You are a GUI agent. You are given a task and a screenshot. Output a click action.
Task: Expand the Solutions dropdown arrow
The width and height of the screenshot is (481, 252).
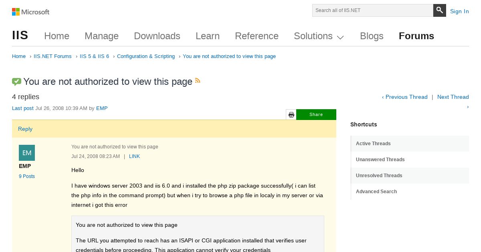point(340,37)
